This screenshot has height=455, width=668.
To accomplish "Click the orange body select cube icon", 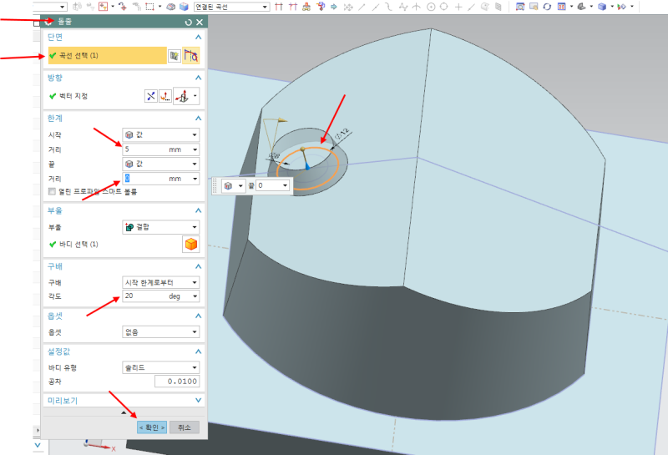I will click(190, 245).
